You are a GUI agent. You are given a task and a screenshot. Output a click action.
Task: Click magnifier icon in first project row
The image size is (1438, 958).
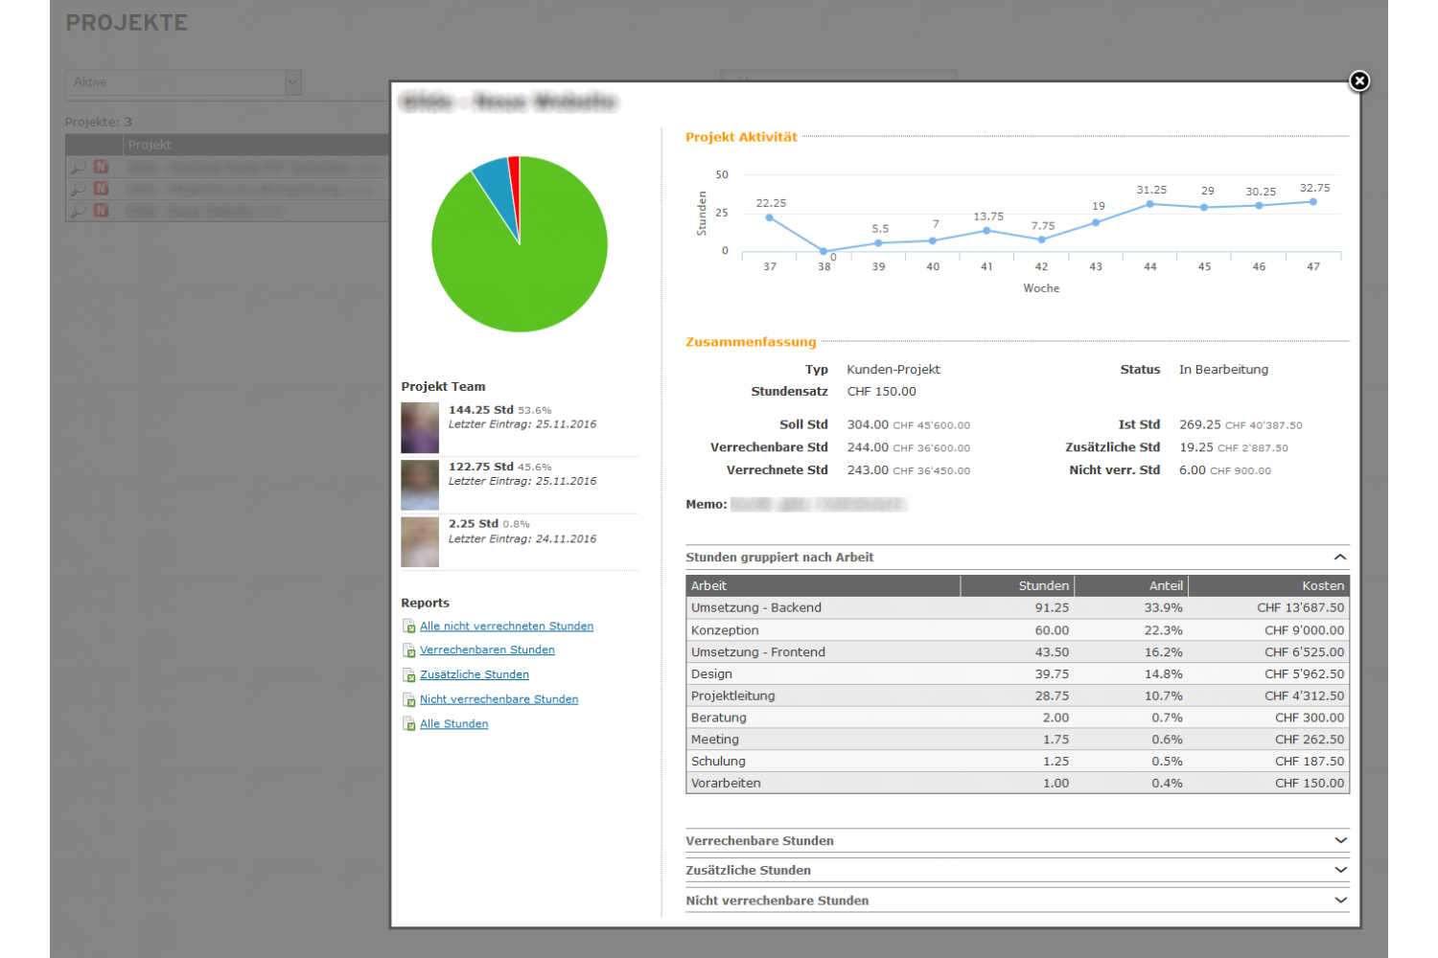click(x=78, y=168)
